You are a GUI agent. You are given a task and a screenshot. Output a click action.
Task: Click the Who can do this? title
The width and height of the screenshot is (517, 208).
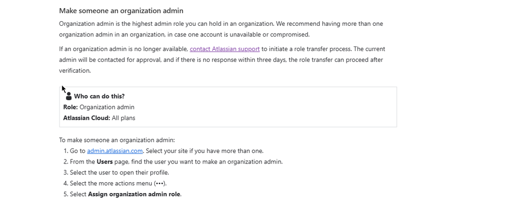point(99,97)
